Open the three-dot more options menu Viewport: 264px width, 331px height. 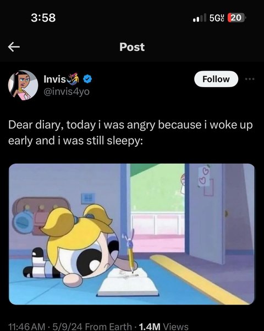(x=250, y=79)
